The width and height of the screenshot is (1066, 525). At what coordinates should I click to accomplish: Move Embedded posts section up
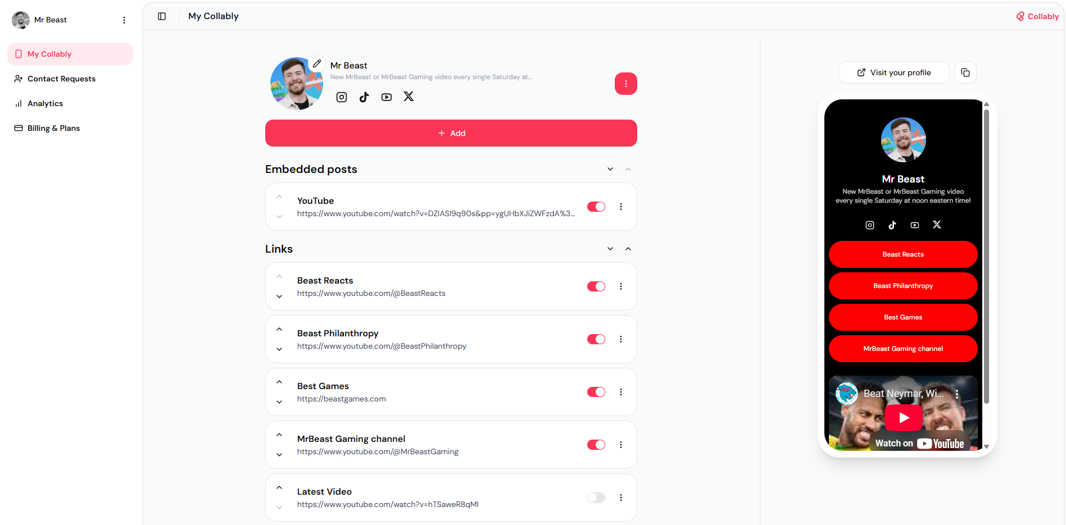[x=628, y=169]
